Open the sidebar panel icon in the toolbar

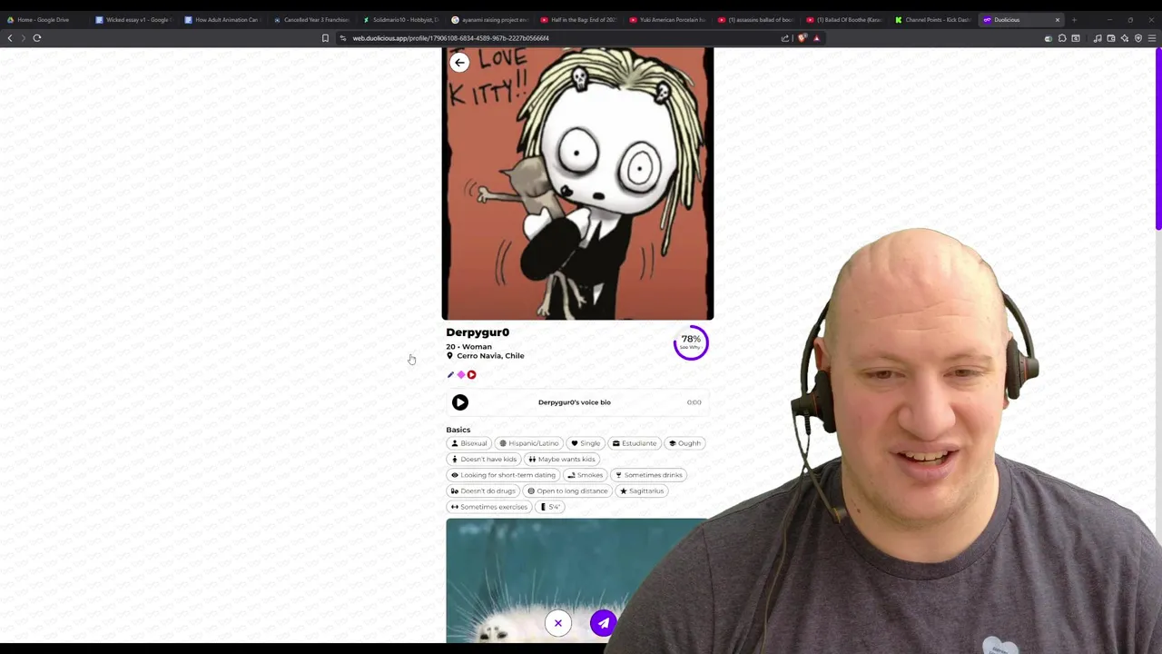coord(1076,38)
